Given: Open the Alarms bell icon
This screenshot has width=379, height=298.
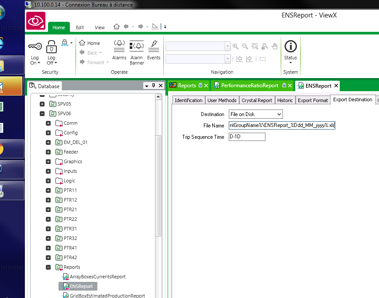Looking at the screenshot, I should (x=119, y=46).
